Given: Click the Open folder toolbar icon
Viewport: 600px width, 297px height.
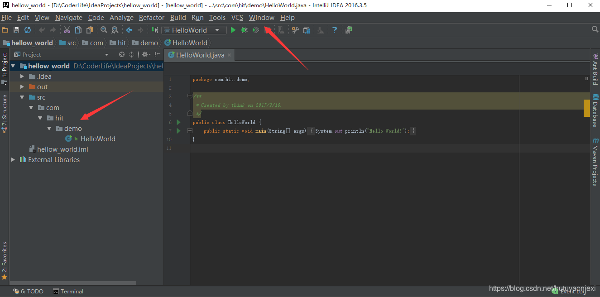Looking at the screenshot, I should pos(5,30).
